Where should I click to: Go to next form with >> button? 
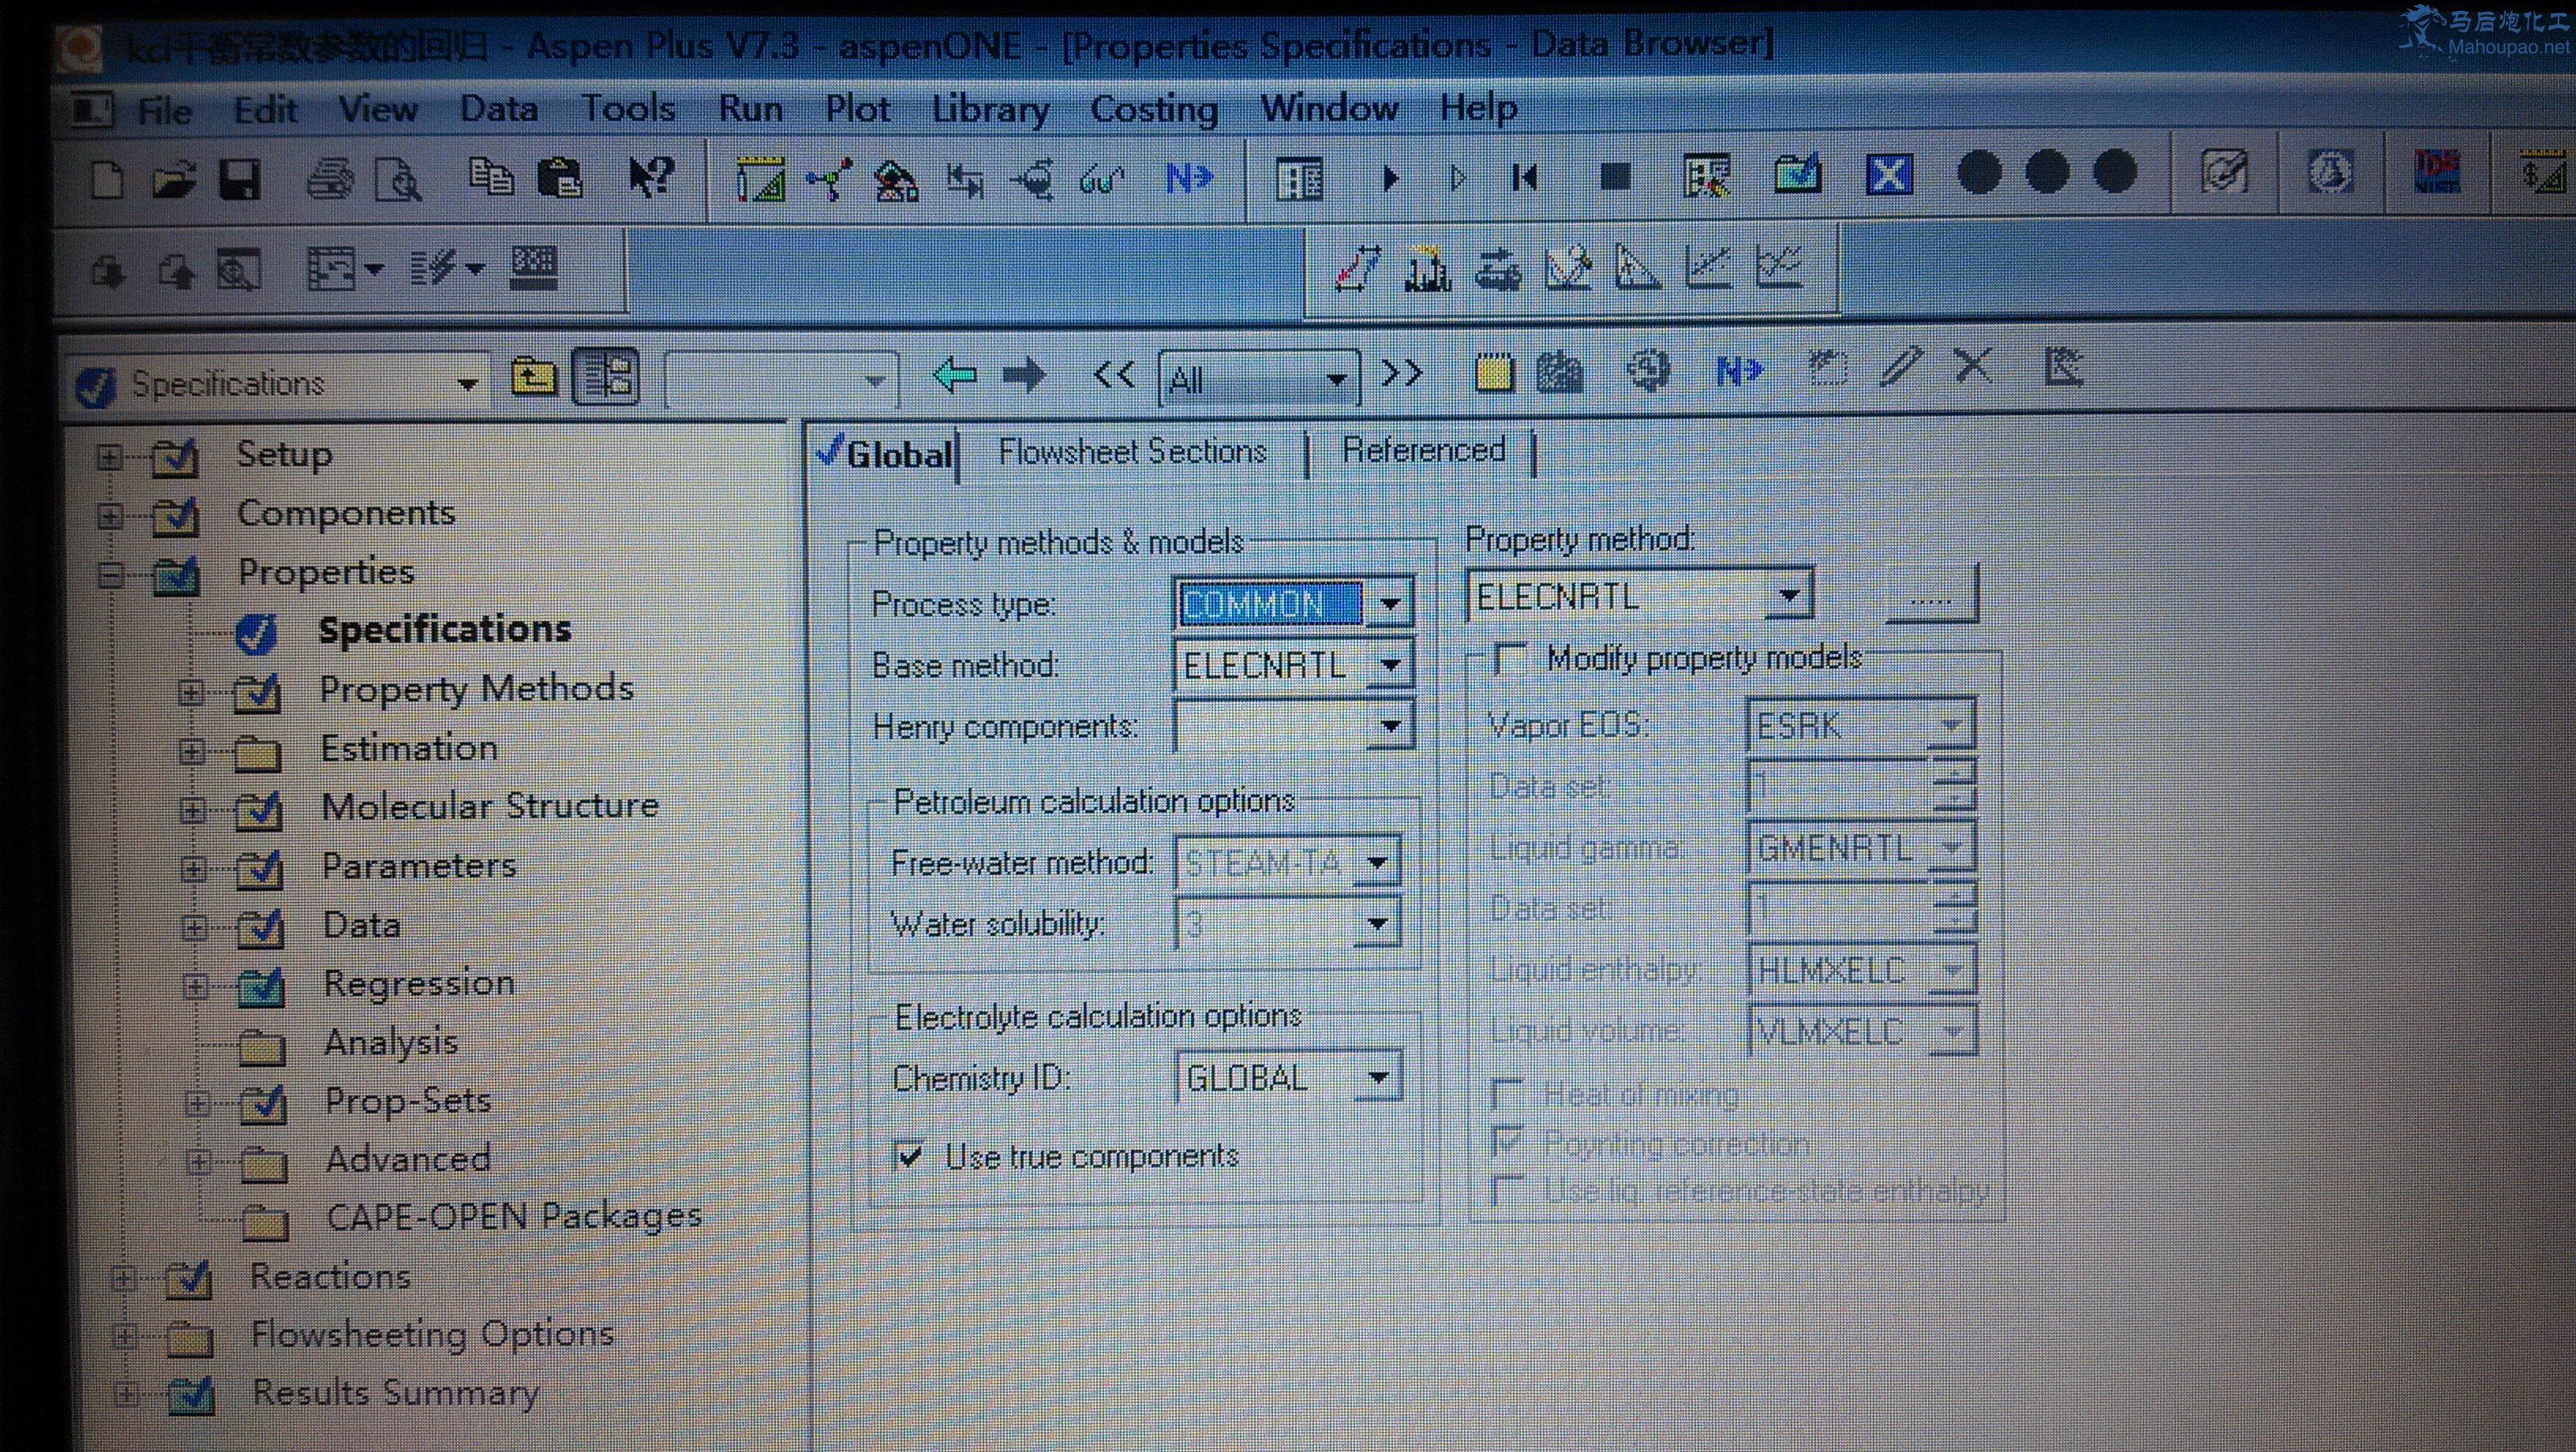(1401, 373)
